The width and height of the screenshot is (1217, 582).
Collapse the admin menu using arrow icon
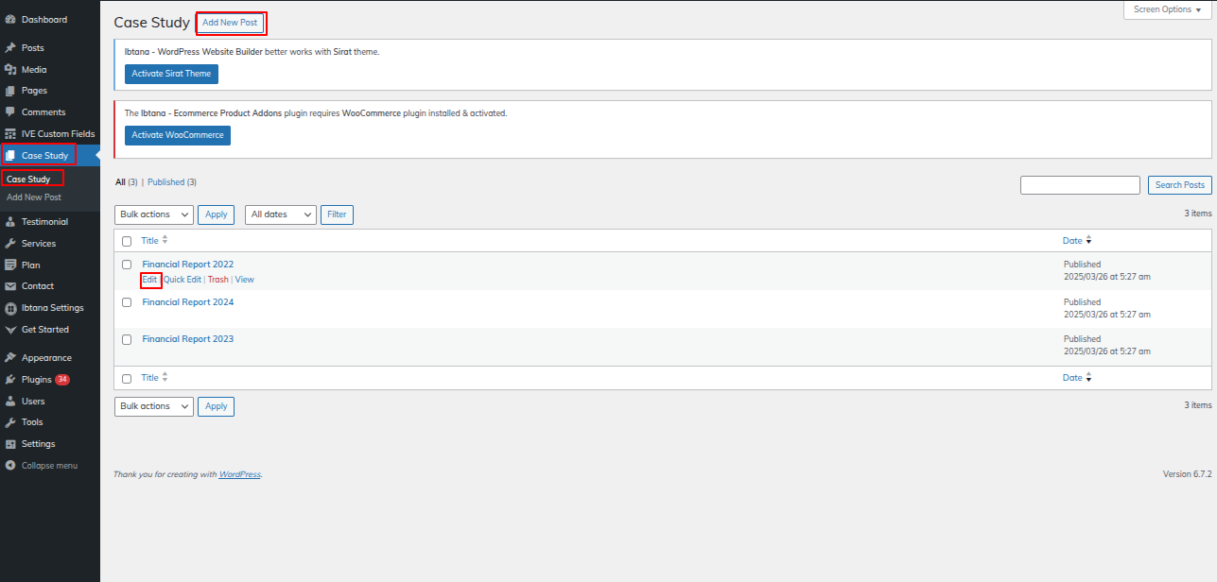[x=10, y=466]
